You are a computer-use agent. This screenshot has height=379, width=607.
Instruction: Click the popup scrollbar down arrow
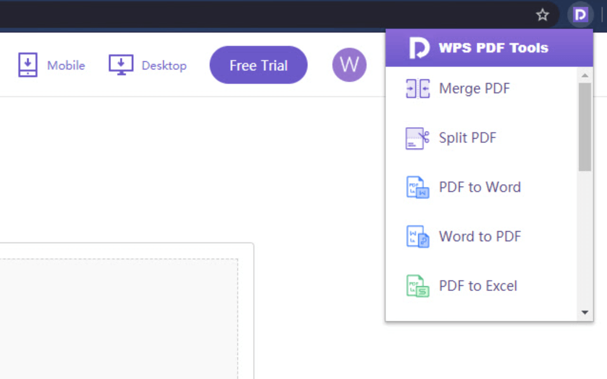click(585, 312)
